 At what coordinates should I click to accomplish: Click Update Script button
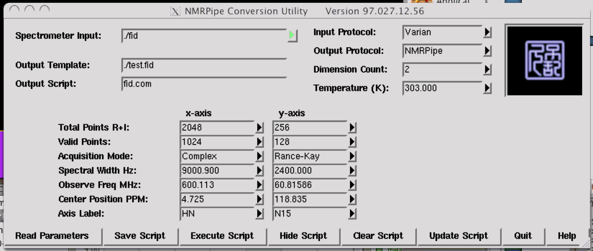tap(458, 236)
